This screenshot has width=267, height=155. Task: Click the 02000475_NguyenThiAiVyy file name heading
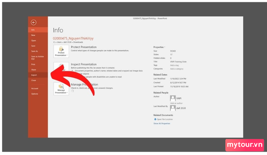coord(73,38)
